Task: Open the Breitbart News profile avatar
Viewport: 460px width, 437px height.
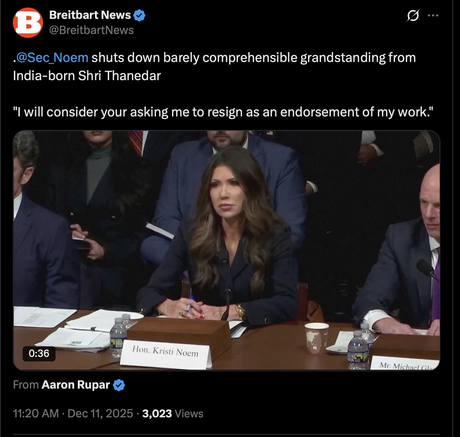Action: 28,23
